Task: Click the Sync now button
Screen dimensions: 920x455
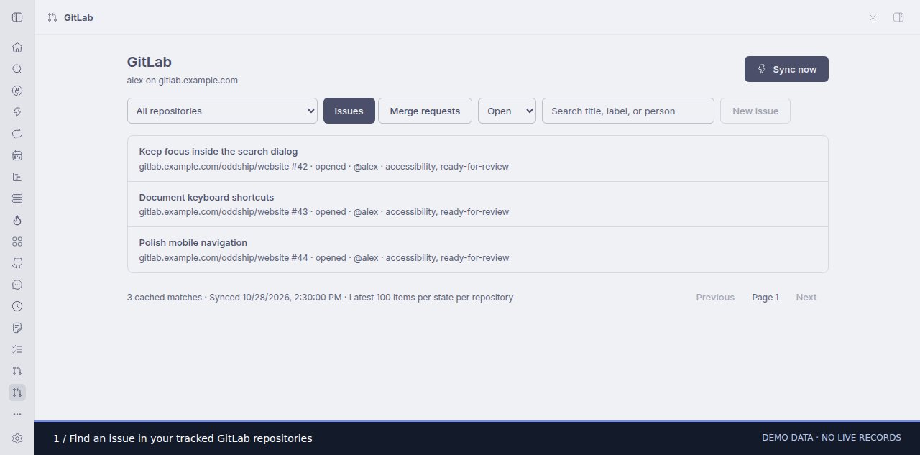Action: coord(786,69)
